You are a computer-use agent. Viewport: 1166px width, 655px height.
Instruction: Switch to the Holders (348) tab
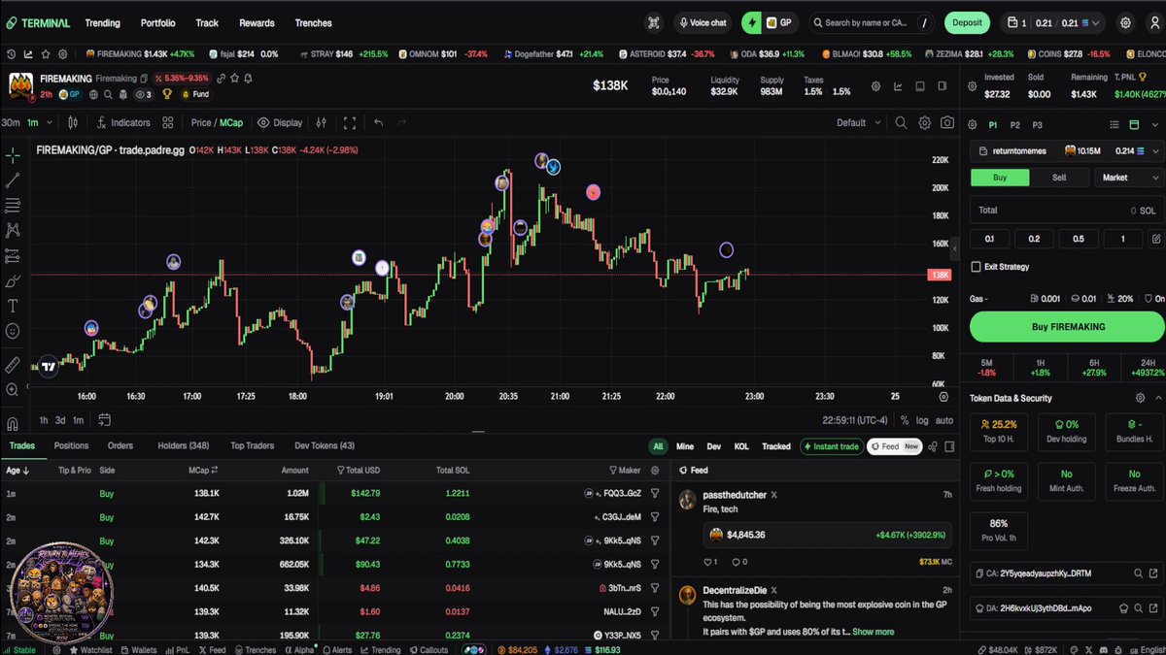click(184, 446)
